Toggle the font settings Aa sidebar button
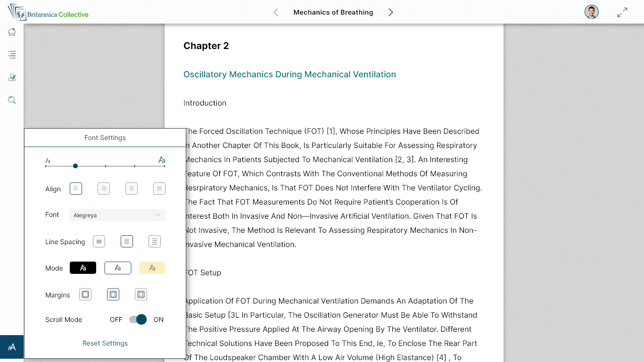This screenshot has width=644, height=362. click(x=12, y=347)
